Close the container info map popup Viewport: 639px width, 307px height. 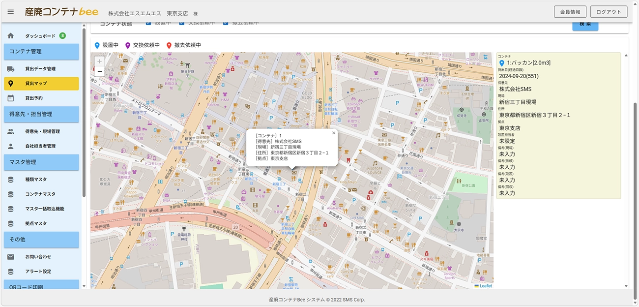coord(334,133)
